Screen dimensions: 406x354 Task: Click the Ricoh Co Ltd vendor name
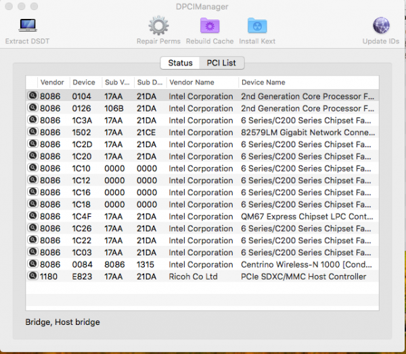tap(193, 277)
